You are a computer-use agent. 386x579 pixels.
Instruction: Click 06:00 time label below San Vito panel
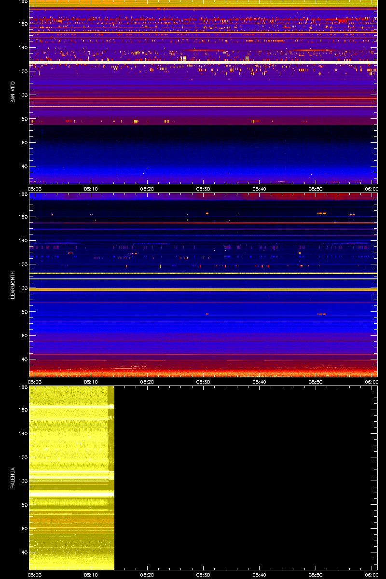tap(372, 189)
